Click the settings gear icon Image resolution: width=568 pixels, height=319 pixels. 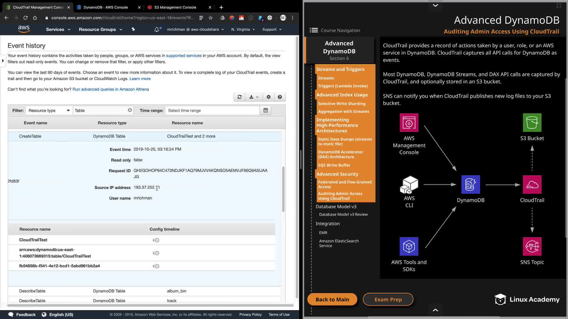[268, 97]
